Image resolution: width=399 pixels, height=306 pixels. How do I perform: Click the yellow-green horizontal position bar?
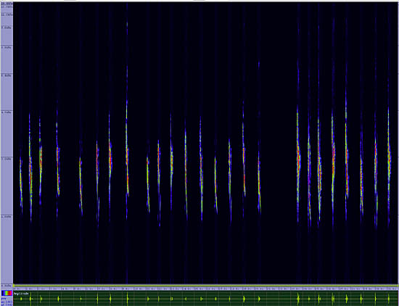(205, 286)
